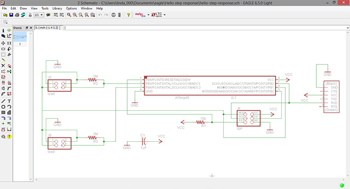Click the Use library books icon
This screenshot has height=189, width=350.
point(48,15)
